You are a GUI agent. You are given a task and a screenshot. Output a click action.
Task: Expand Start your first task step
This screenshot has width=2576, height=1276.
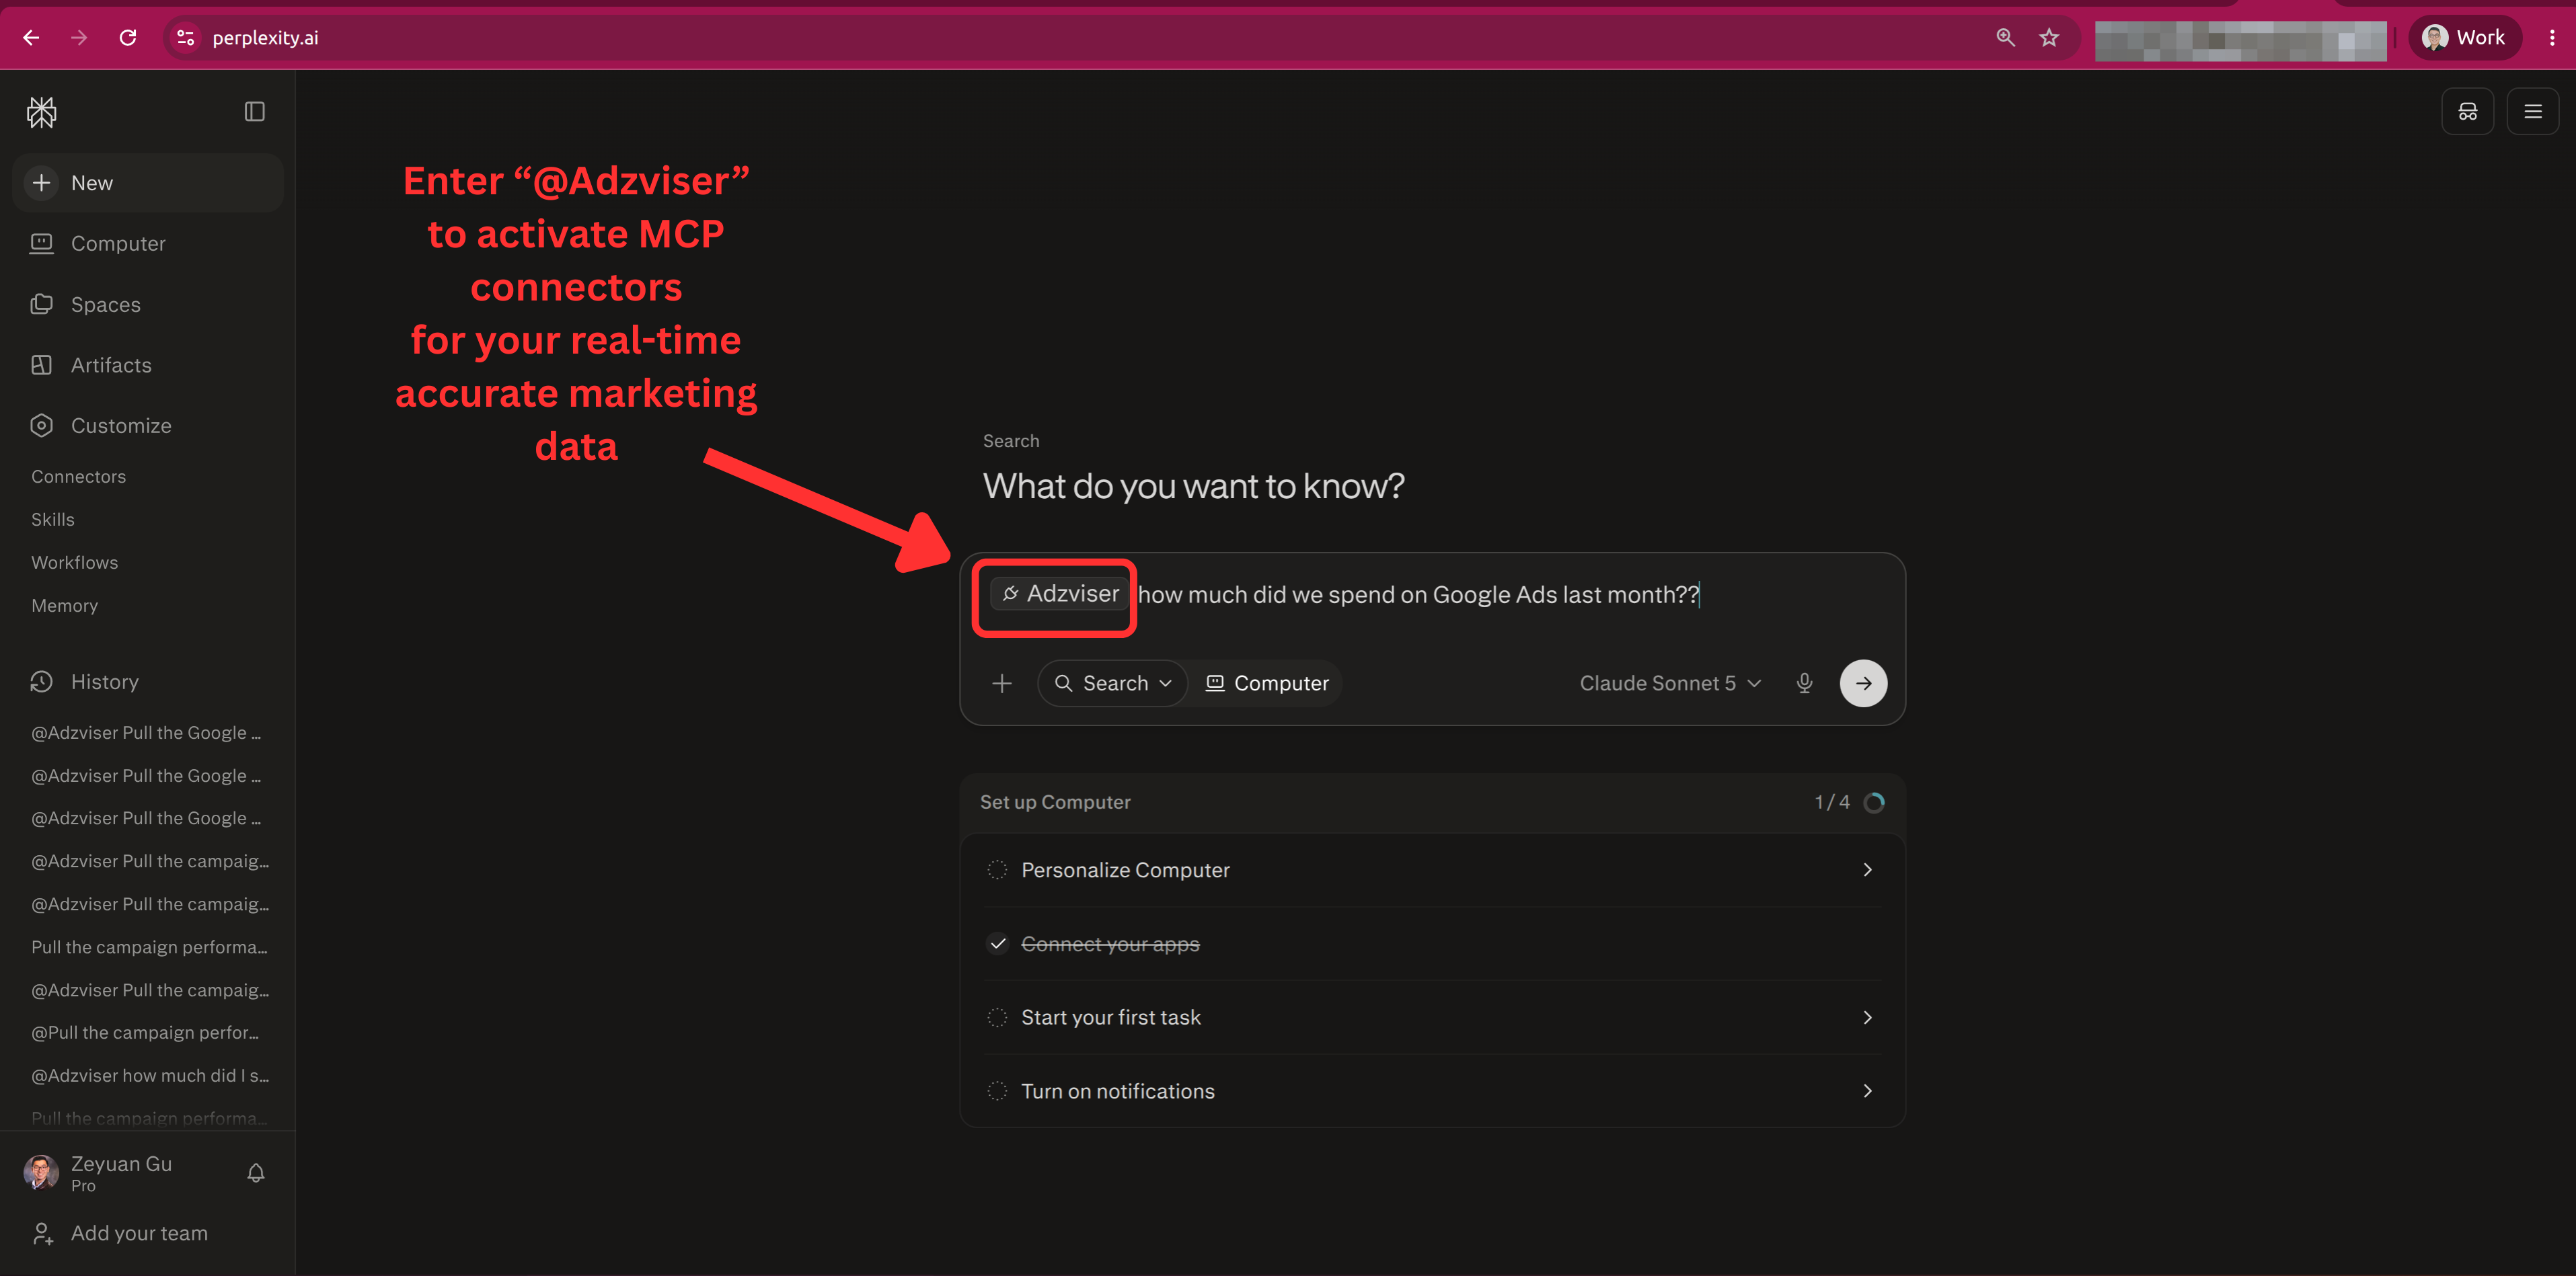(1432, 1017)
